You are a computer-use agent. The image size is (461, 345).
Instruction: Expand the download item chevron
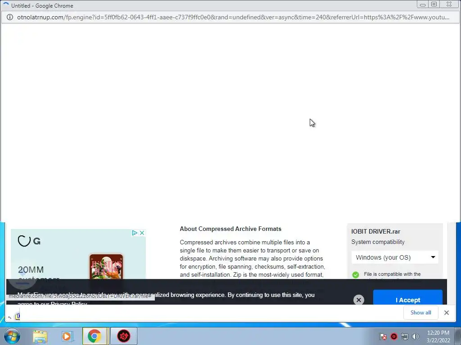(x=9, y=317)
